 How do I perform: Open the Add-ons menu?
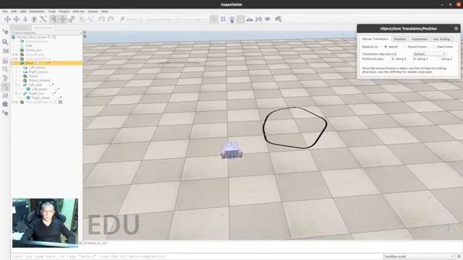[x=78, y=12]
